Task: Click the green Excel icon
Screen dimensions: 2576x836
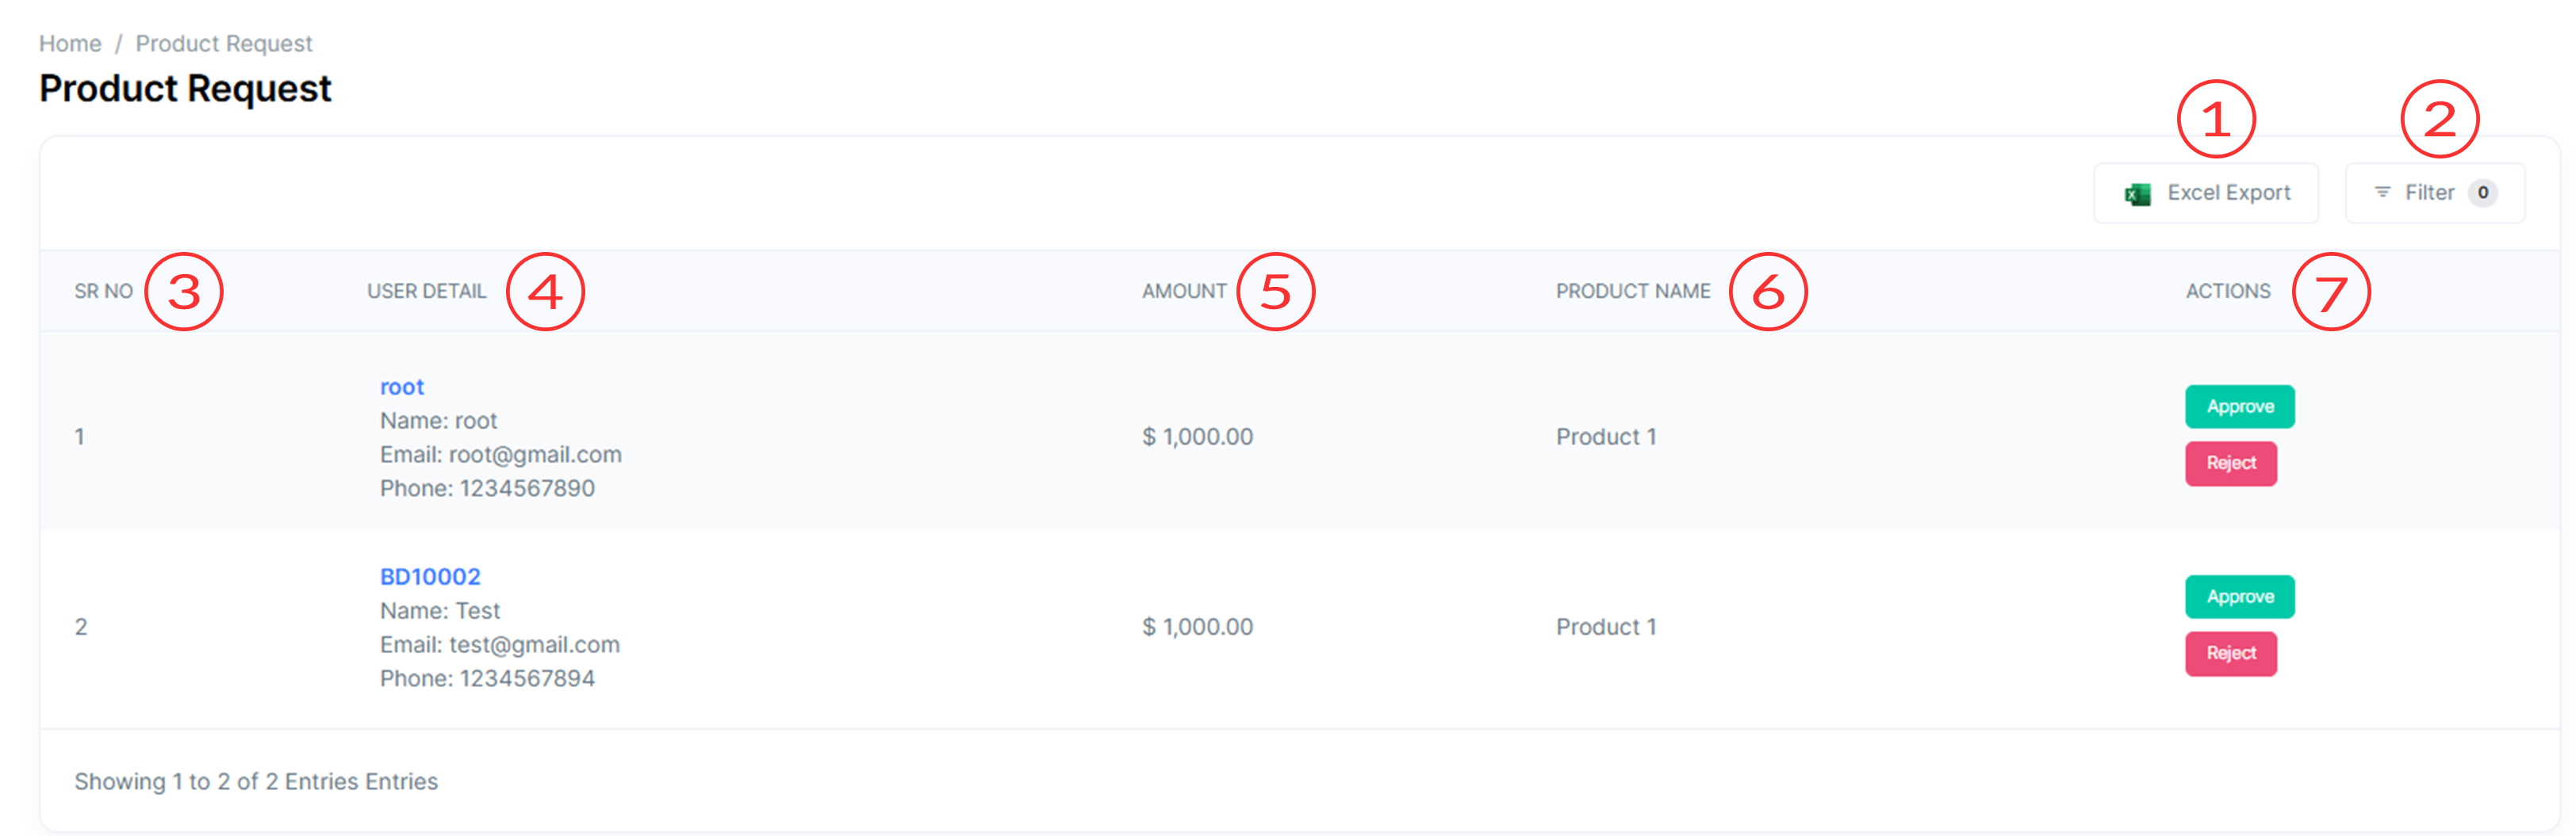Action: pyautogui.click(x=2137, y=194)
